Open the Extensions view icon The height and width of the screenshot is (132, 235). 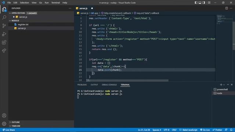4,43
